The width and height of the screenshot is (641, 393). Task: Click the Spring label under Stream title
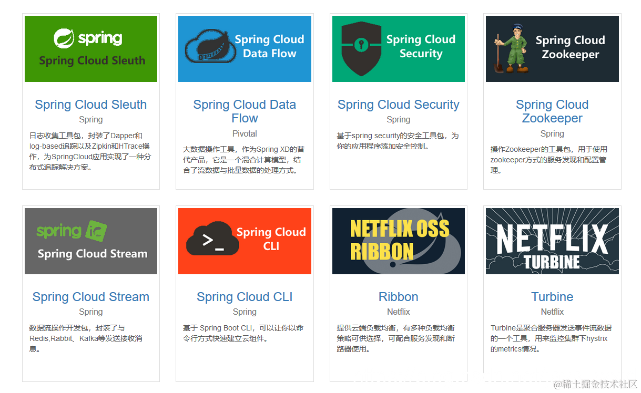(x=91, y=312)
